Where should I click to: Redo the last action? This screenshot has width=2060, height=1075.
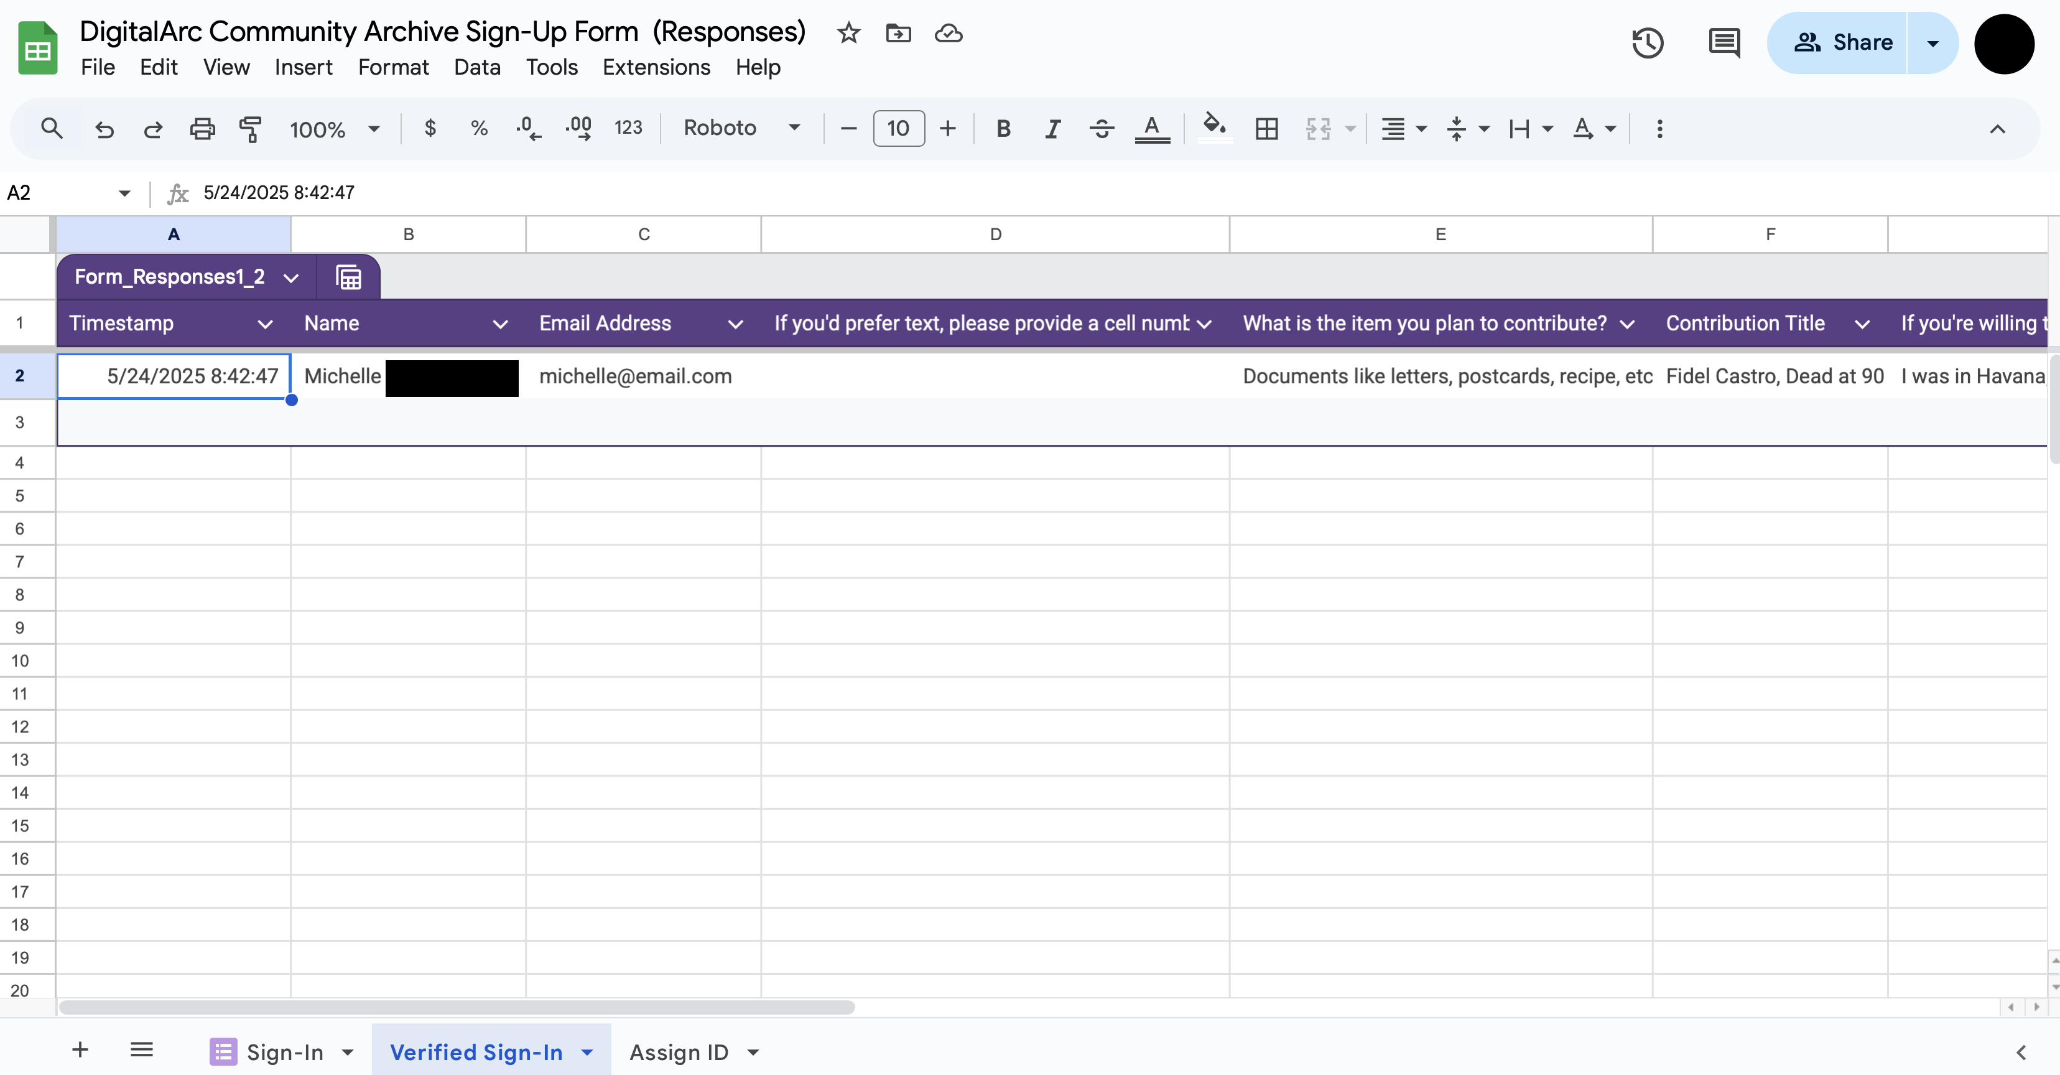153,128
